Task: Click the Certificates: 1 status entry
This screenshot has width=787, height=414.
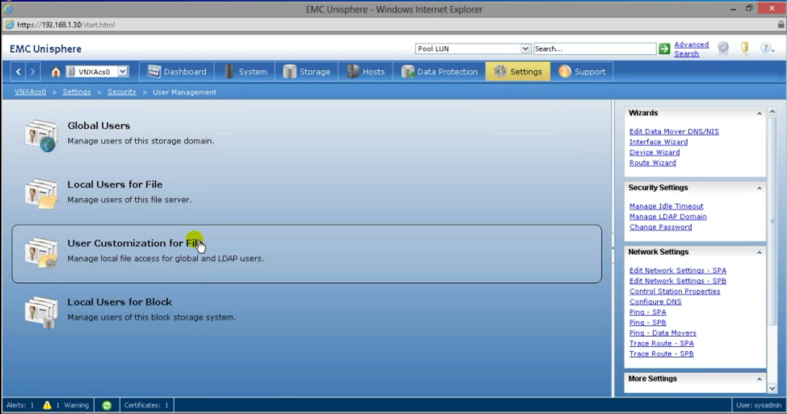Action: pyautogui.click(x=146, y=405)
